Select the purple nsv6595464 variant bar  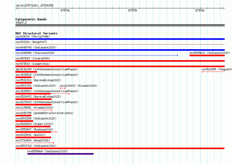click(x=60, y=154)
